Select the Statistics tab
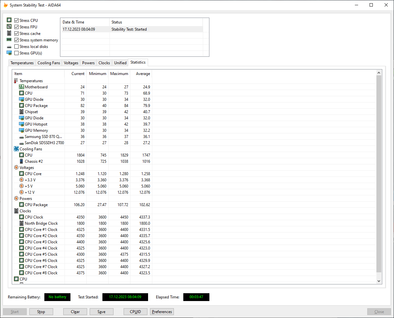Viewport: 394px width, 318px height. 138,62
